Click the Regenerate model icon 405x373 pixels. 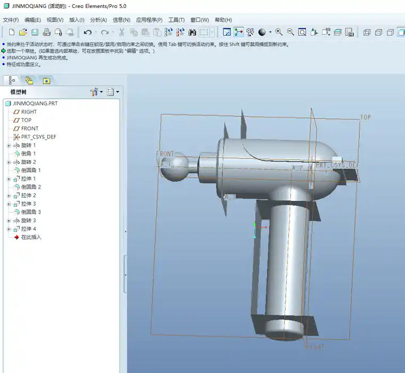click(x=169, y=33)
